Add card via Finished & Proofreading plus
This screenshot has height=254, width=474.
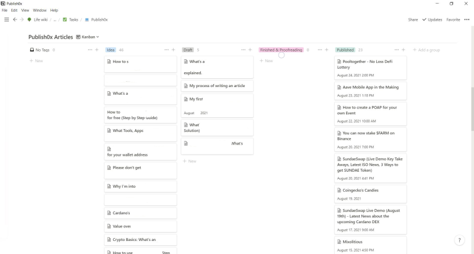pyautogui.click(x=326, y=50)
